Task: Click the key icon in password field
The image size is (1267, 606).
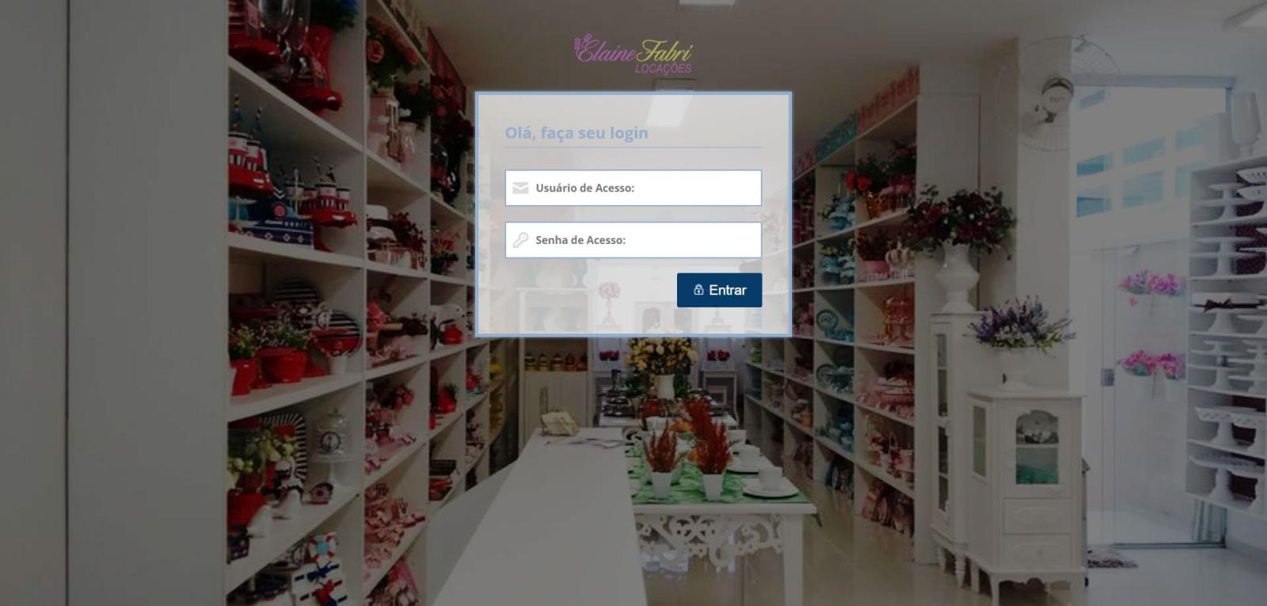Action: click(x=520, y=240)
